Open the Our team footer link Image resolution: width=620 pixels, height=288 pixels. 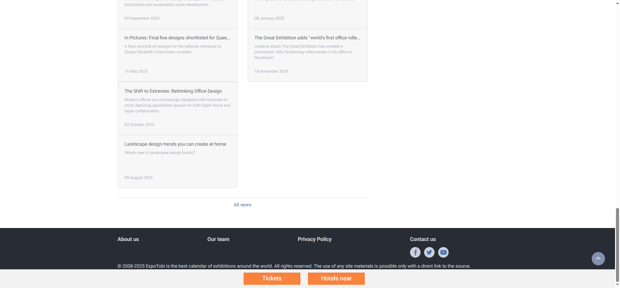click(x=218, y=239)
